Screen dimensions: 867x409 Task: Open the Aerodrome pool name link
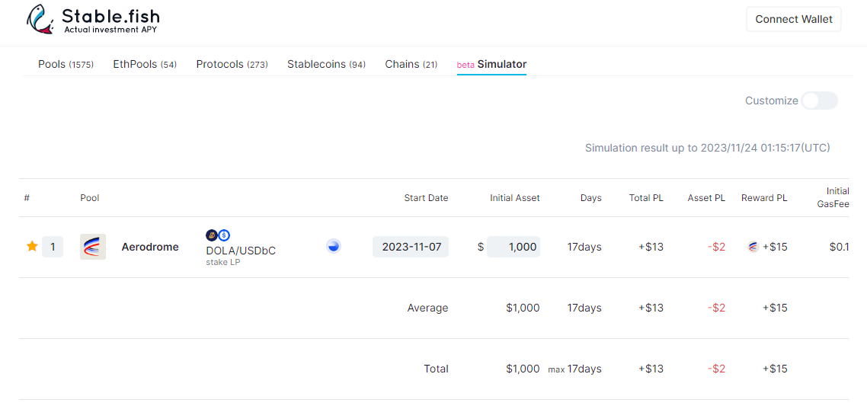tap(150, 247)
